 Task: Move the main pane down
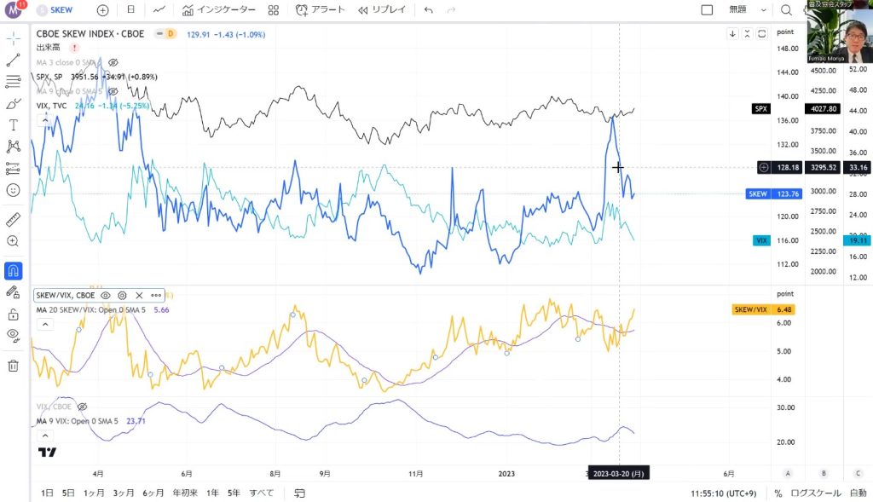pyautogui.click(x=732, y=34)
